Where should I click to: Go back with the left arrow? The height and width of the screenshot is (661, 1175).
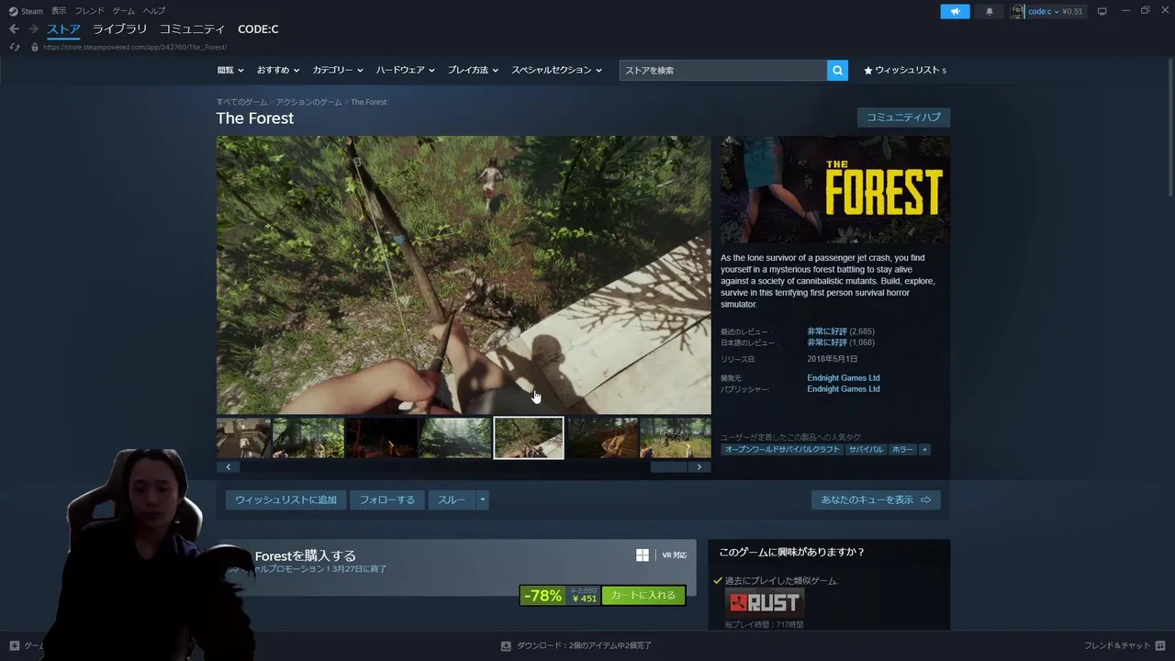point(14,29)
